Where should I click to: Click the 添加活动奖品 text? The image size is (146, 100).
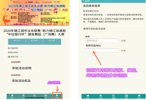point(21,81)
